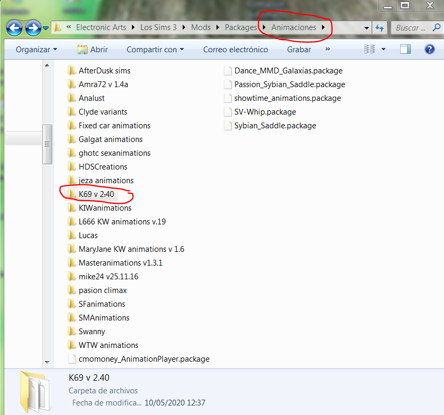The width and height of the screenshot is (444, 415).
Task: Select the ghotc sexanimations folder
Action: pyautogui.click(x=109, y=153)
